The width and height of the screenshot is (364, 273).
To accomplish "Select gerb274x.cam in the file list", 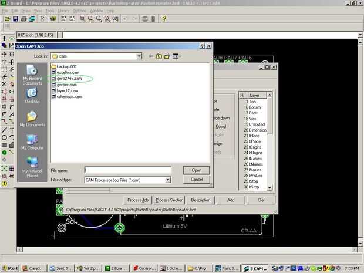I will [x=69, y=79].
